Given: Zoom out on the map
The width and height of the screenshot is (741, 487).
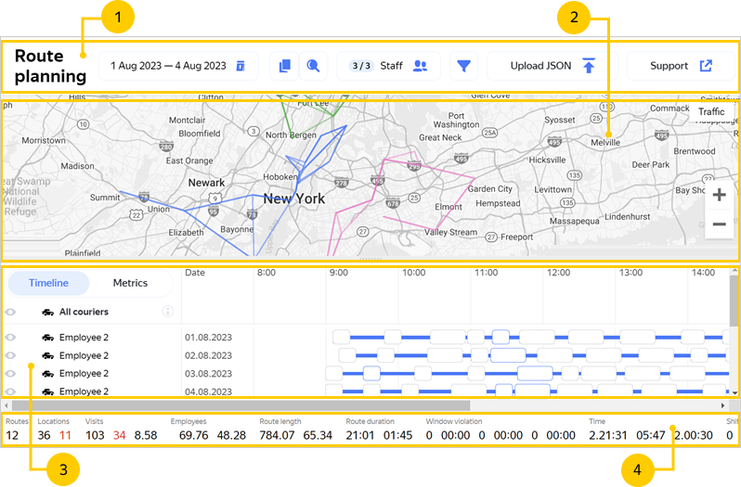Looking at the screenshot, I should [x=719, y=224].
